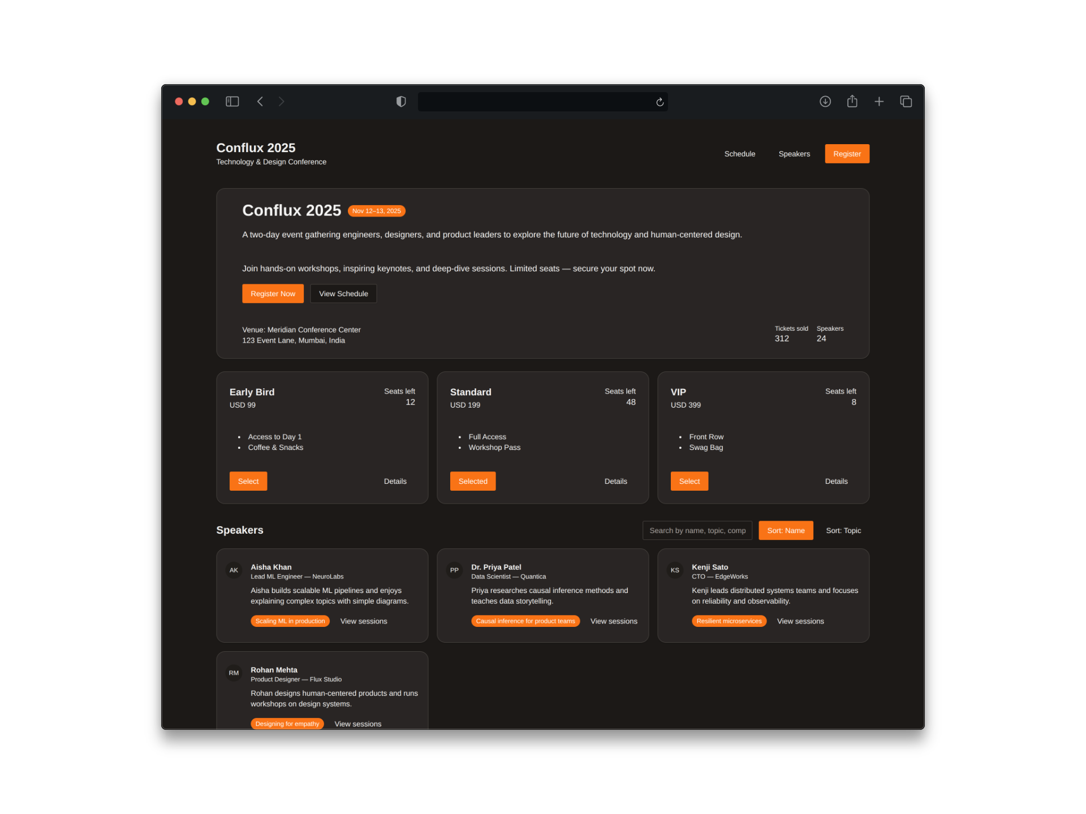Click Sort: Name to sort speakers

click(786, 530)
